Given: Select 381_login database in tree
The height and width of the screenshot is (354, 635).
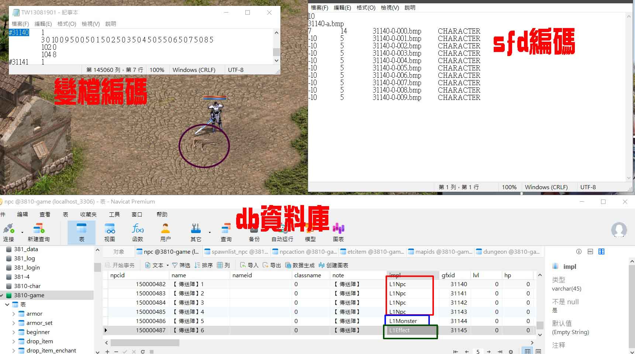Looking at the screenshot, I should [27, 267].
